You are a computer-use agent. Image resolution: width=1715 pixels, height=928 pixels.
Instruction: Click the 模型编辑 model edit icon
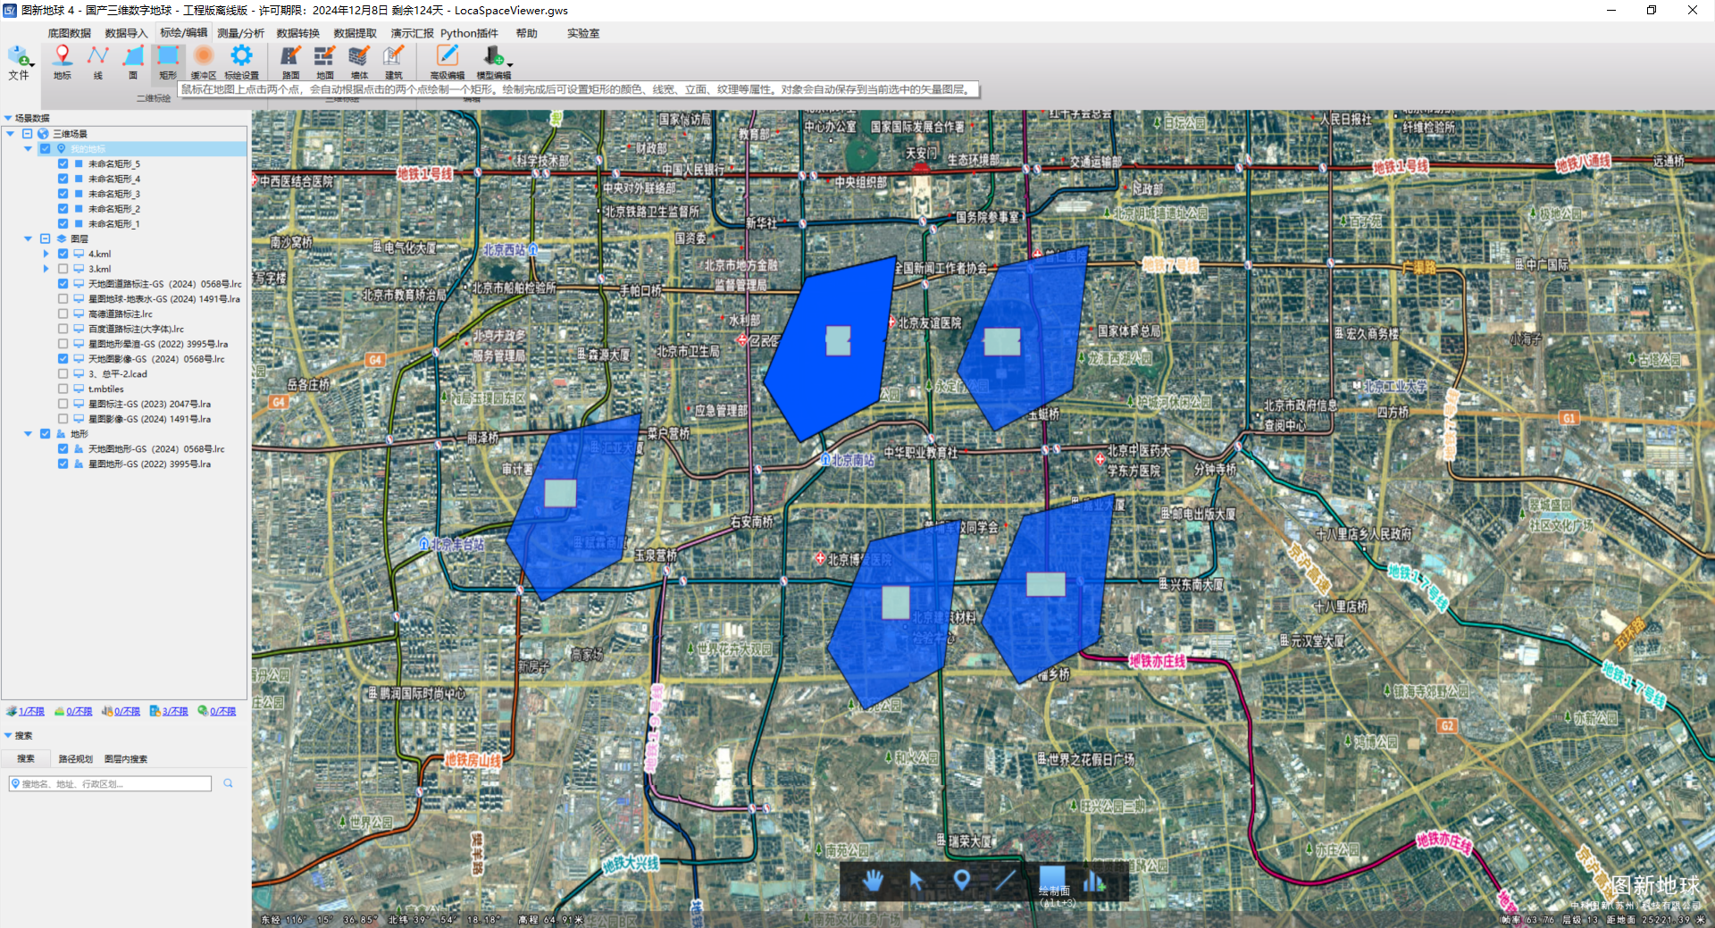(492, 56)
